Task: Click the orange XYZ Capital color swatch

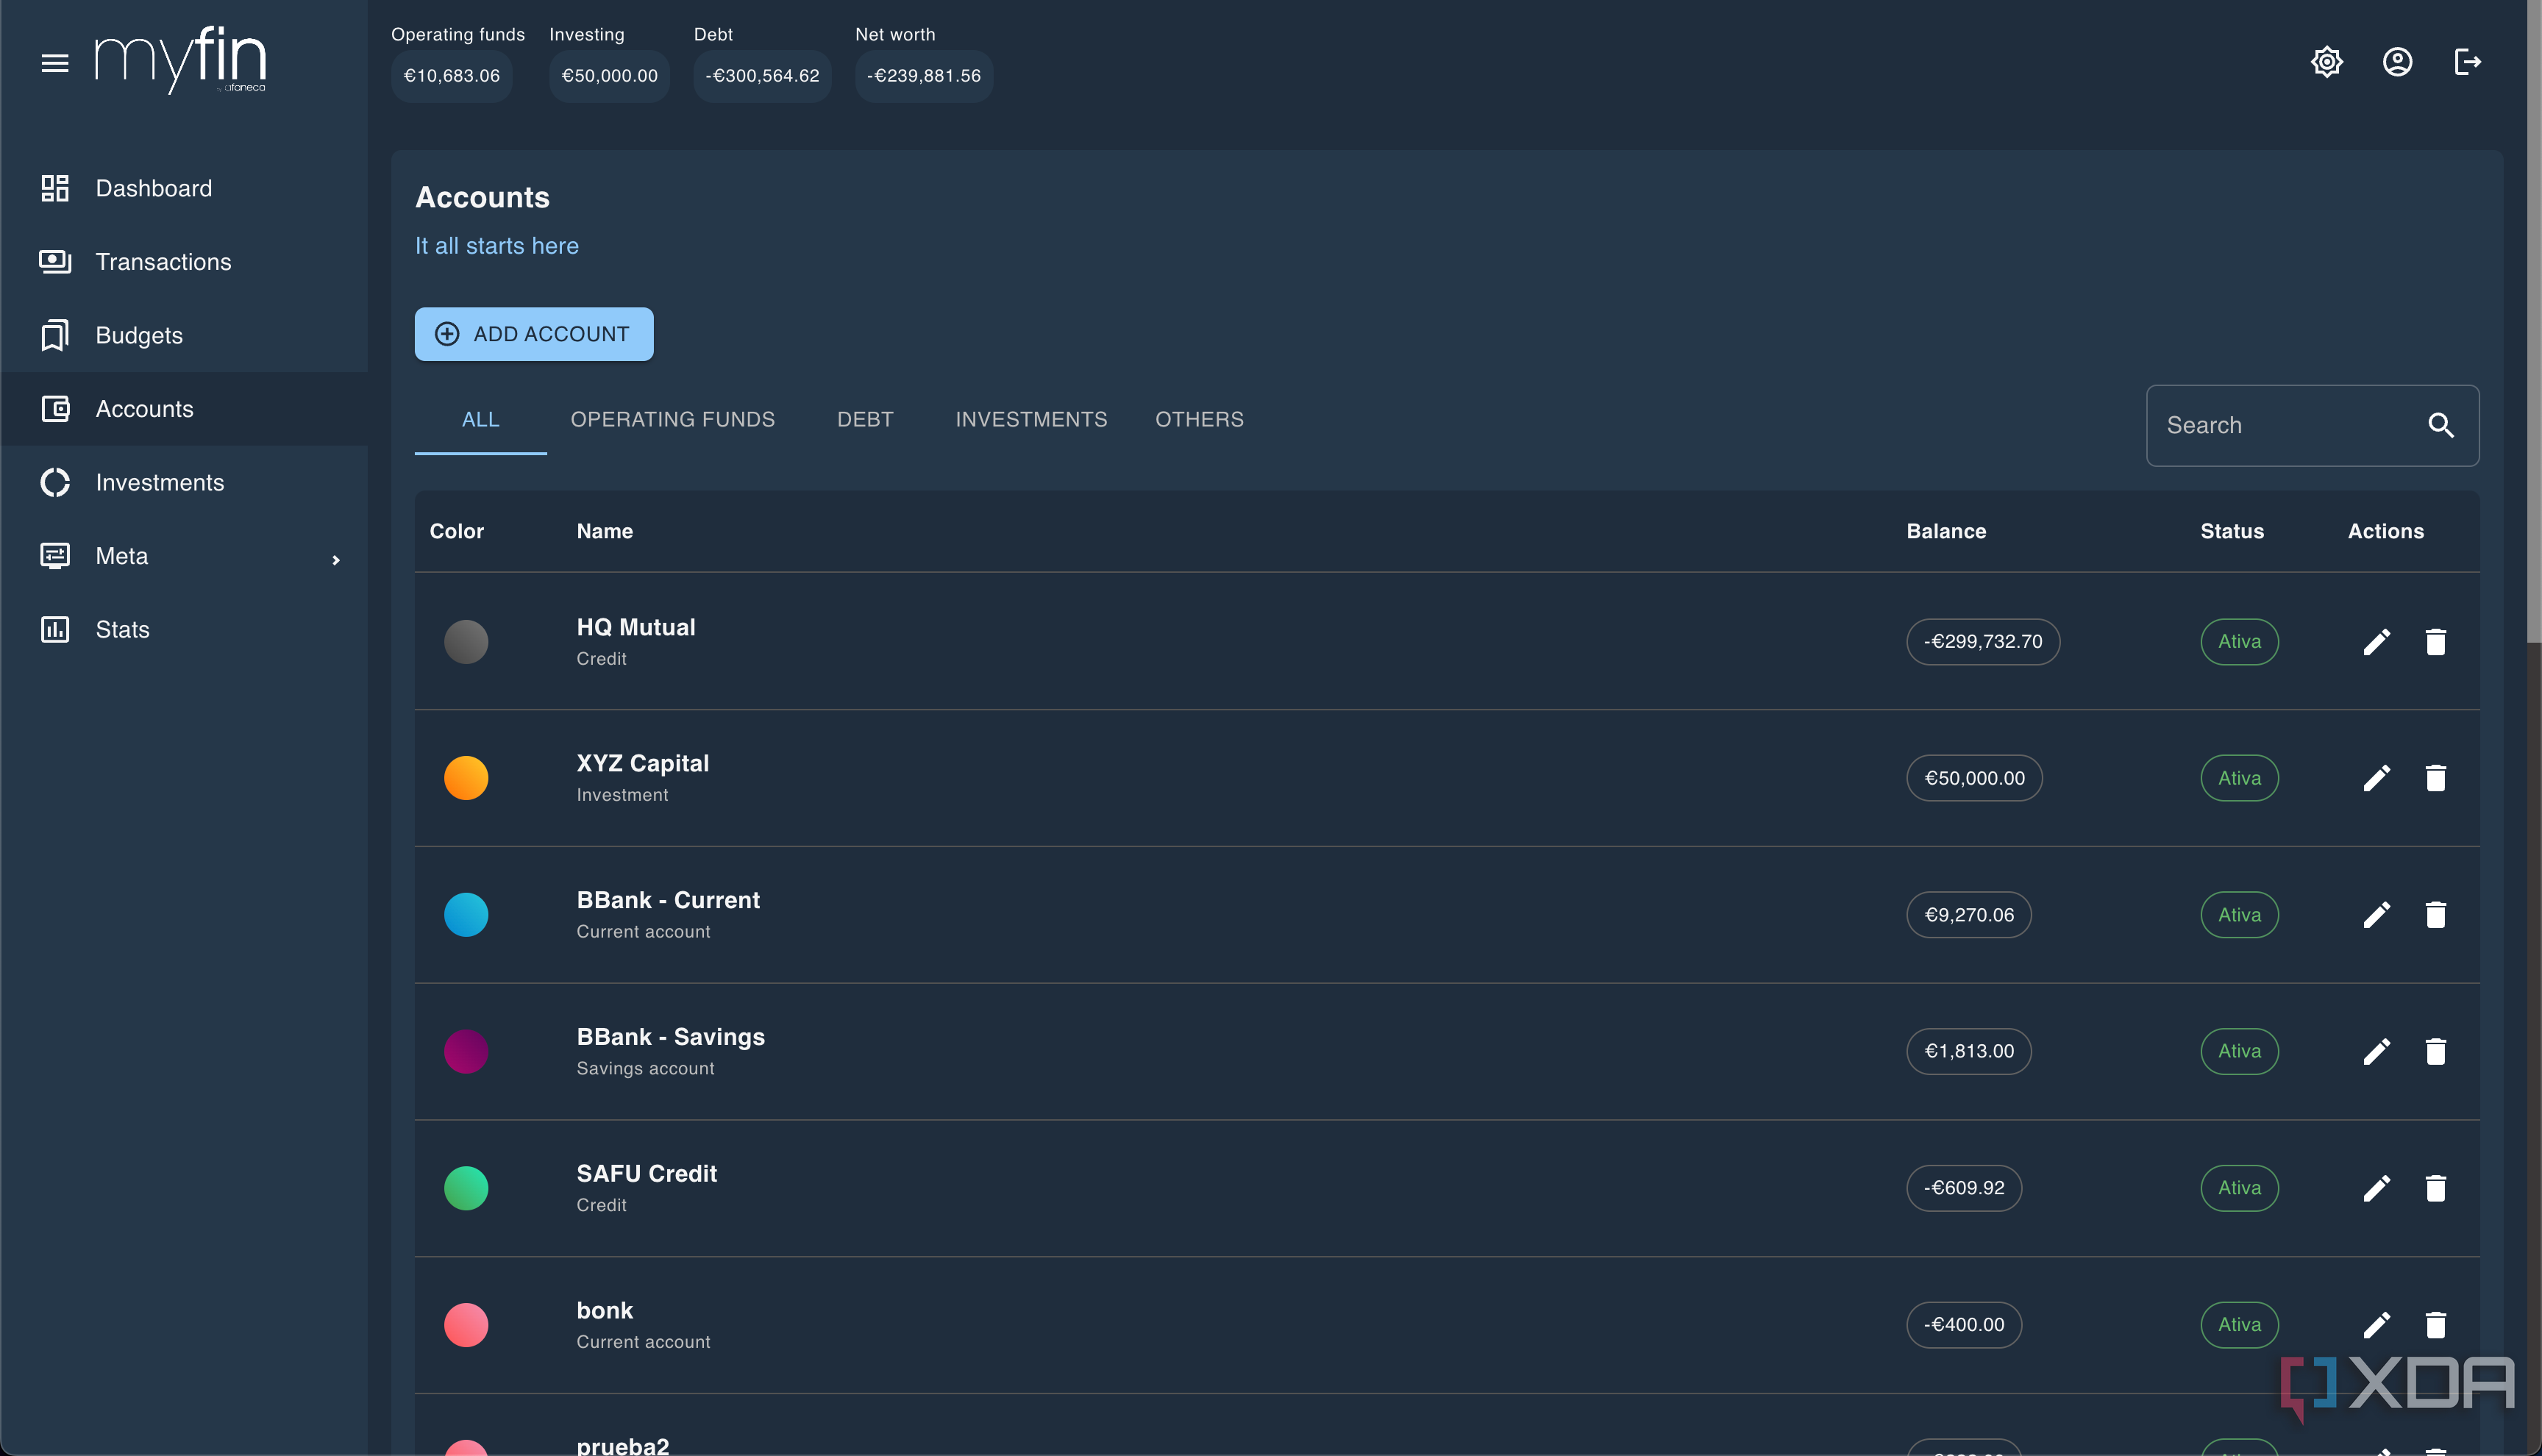Action: [466, 778]
